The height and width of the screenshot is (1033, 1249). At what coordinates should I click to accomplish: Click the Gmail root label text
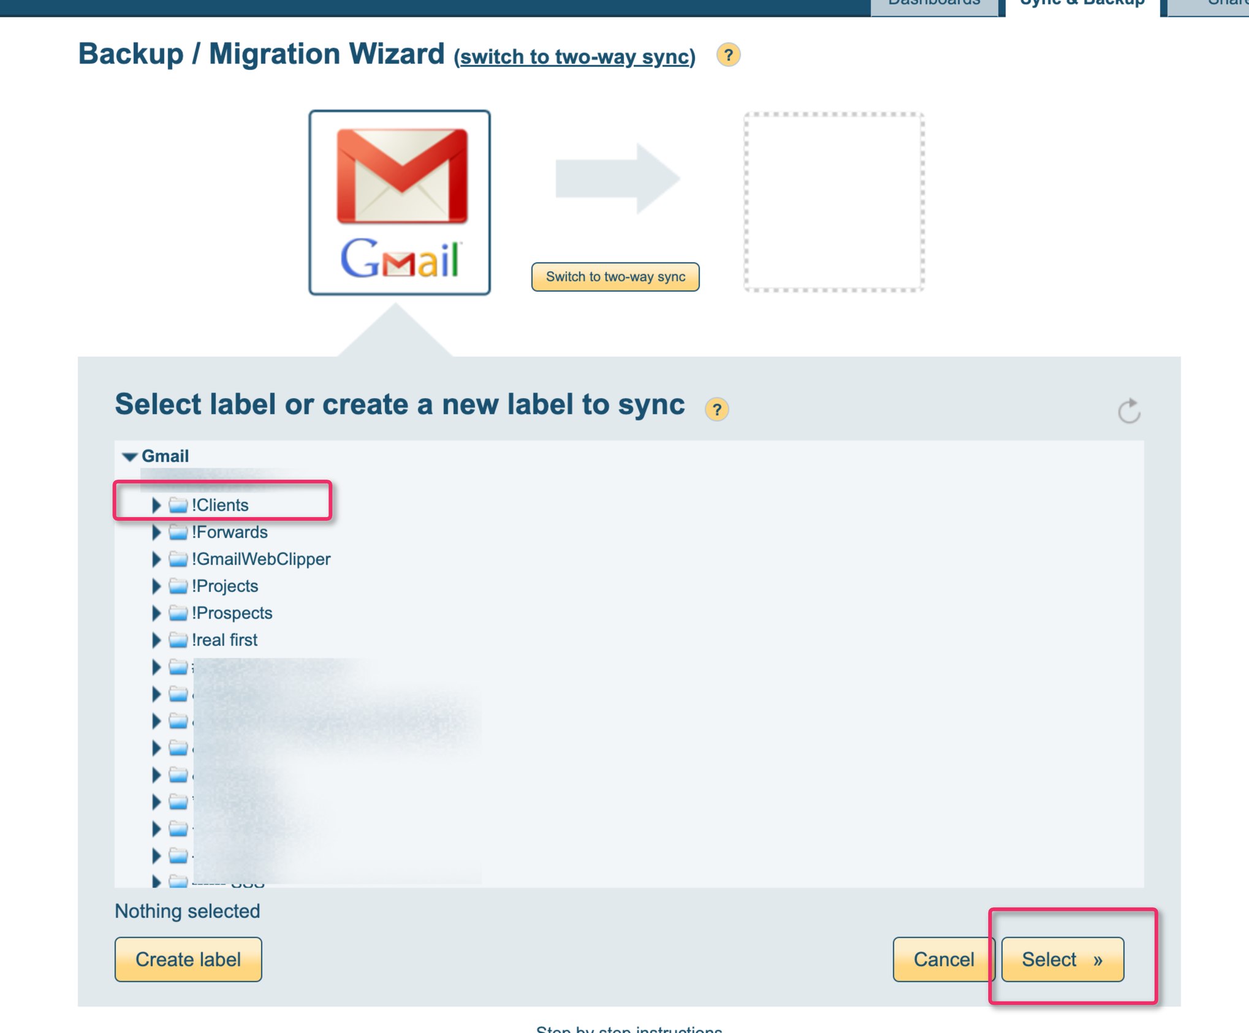click(x=165, y=456)
